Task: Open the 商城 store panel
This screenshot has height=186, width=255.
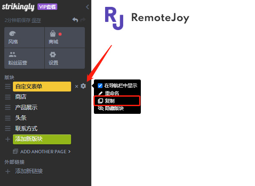Action: click(x=65, y=37)
